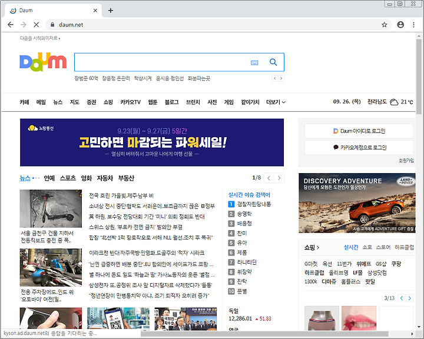This screenshot has height=339, width=424.
Task: Open the Chrome profile account icon
Action: (400, 25)
